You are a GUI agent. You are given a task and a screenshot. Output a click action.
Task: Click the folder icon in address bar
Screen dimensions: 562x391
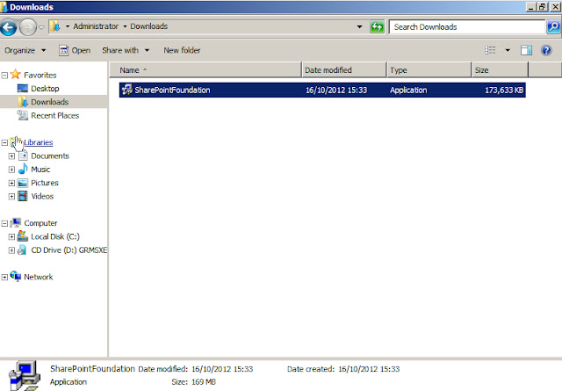(x=54, y=26)
